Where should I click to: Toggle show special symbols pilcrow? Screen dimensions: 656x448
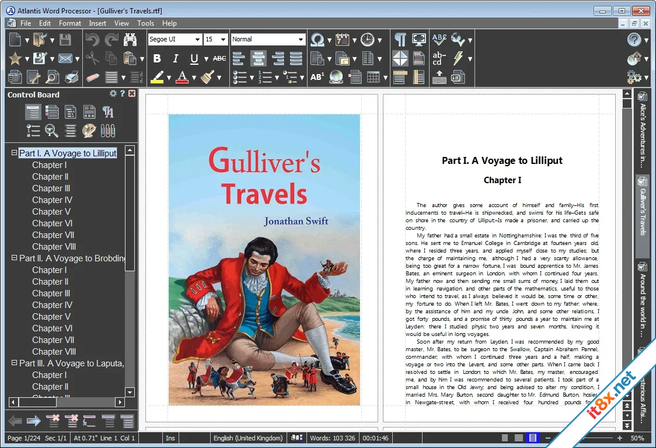tap(400, 40)
